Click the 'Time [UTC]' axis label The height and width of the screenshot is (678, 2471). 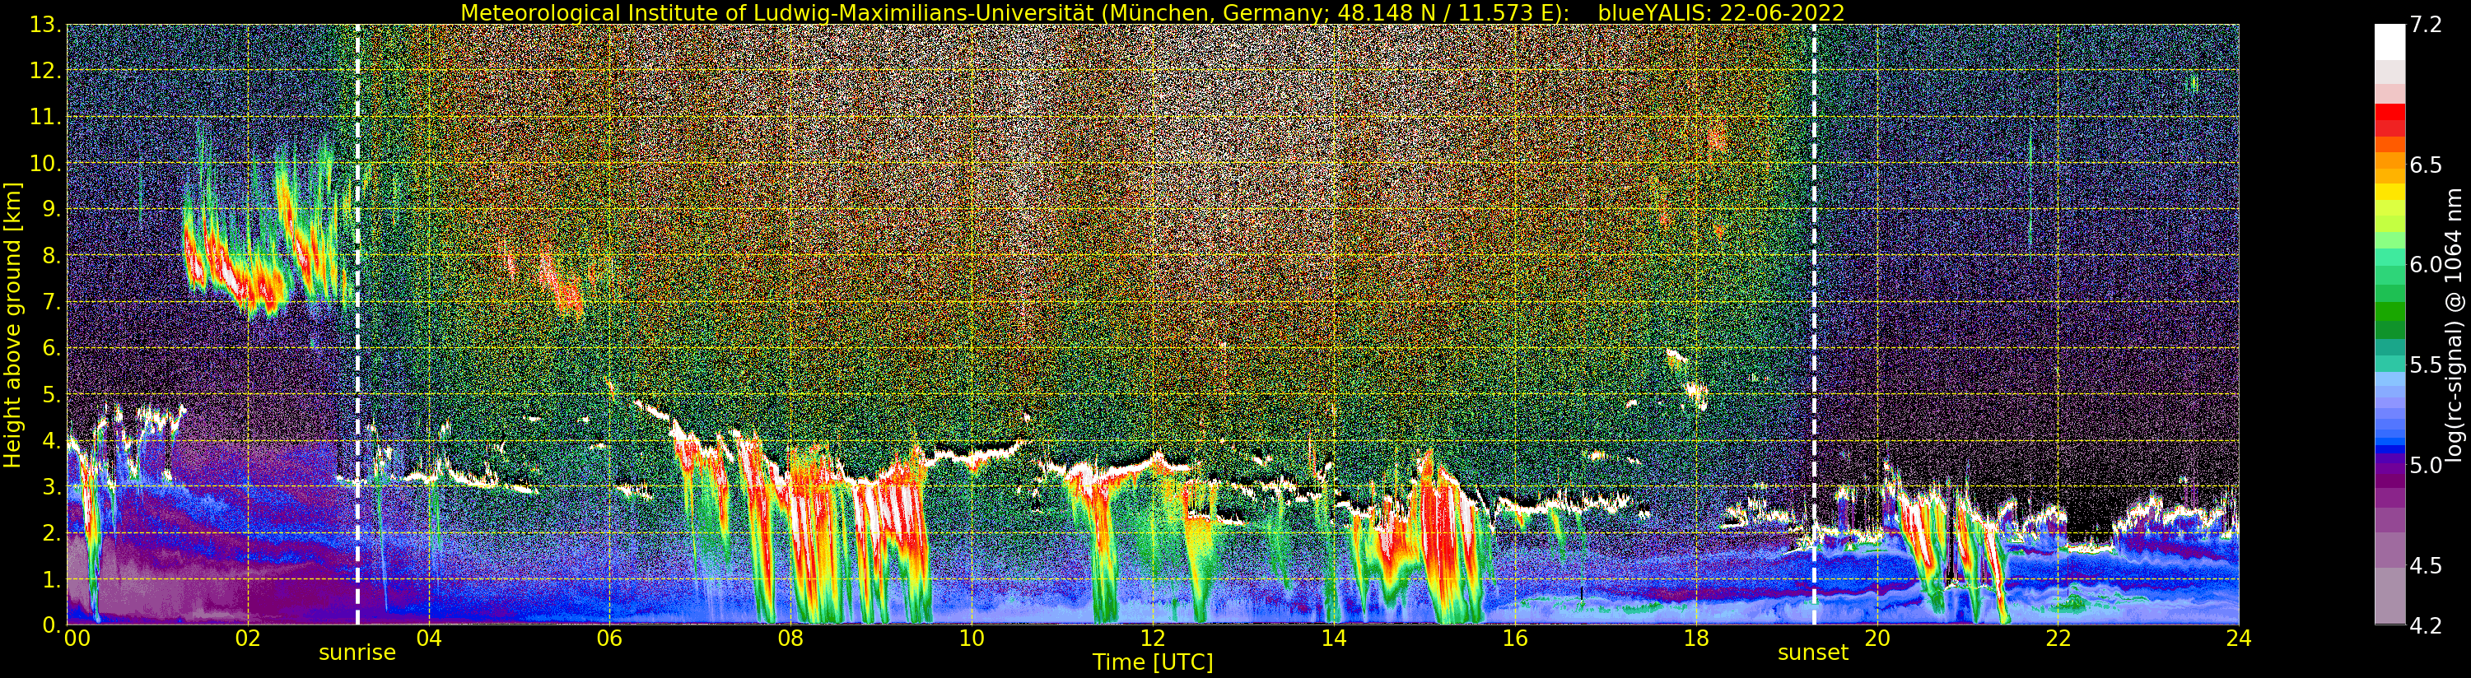click(1152, 662)
